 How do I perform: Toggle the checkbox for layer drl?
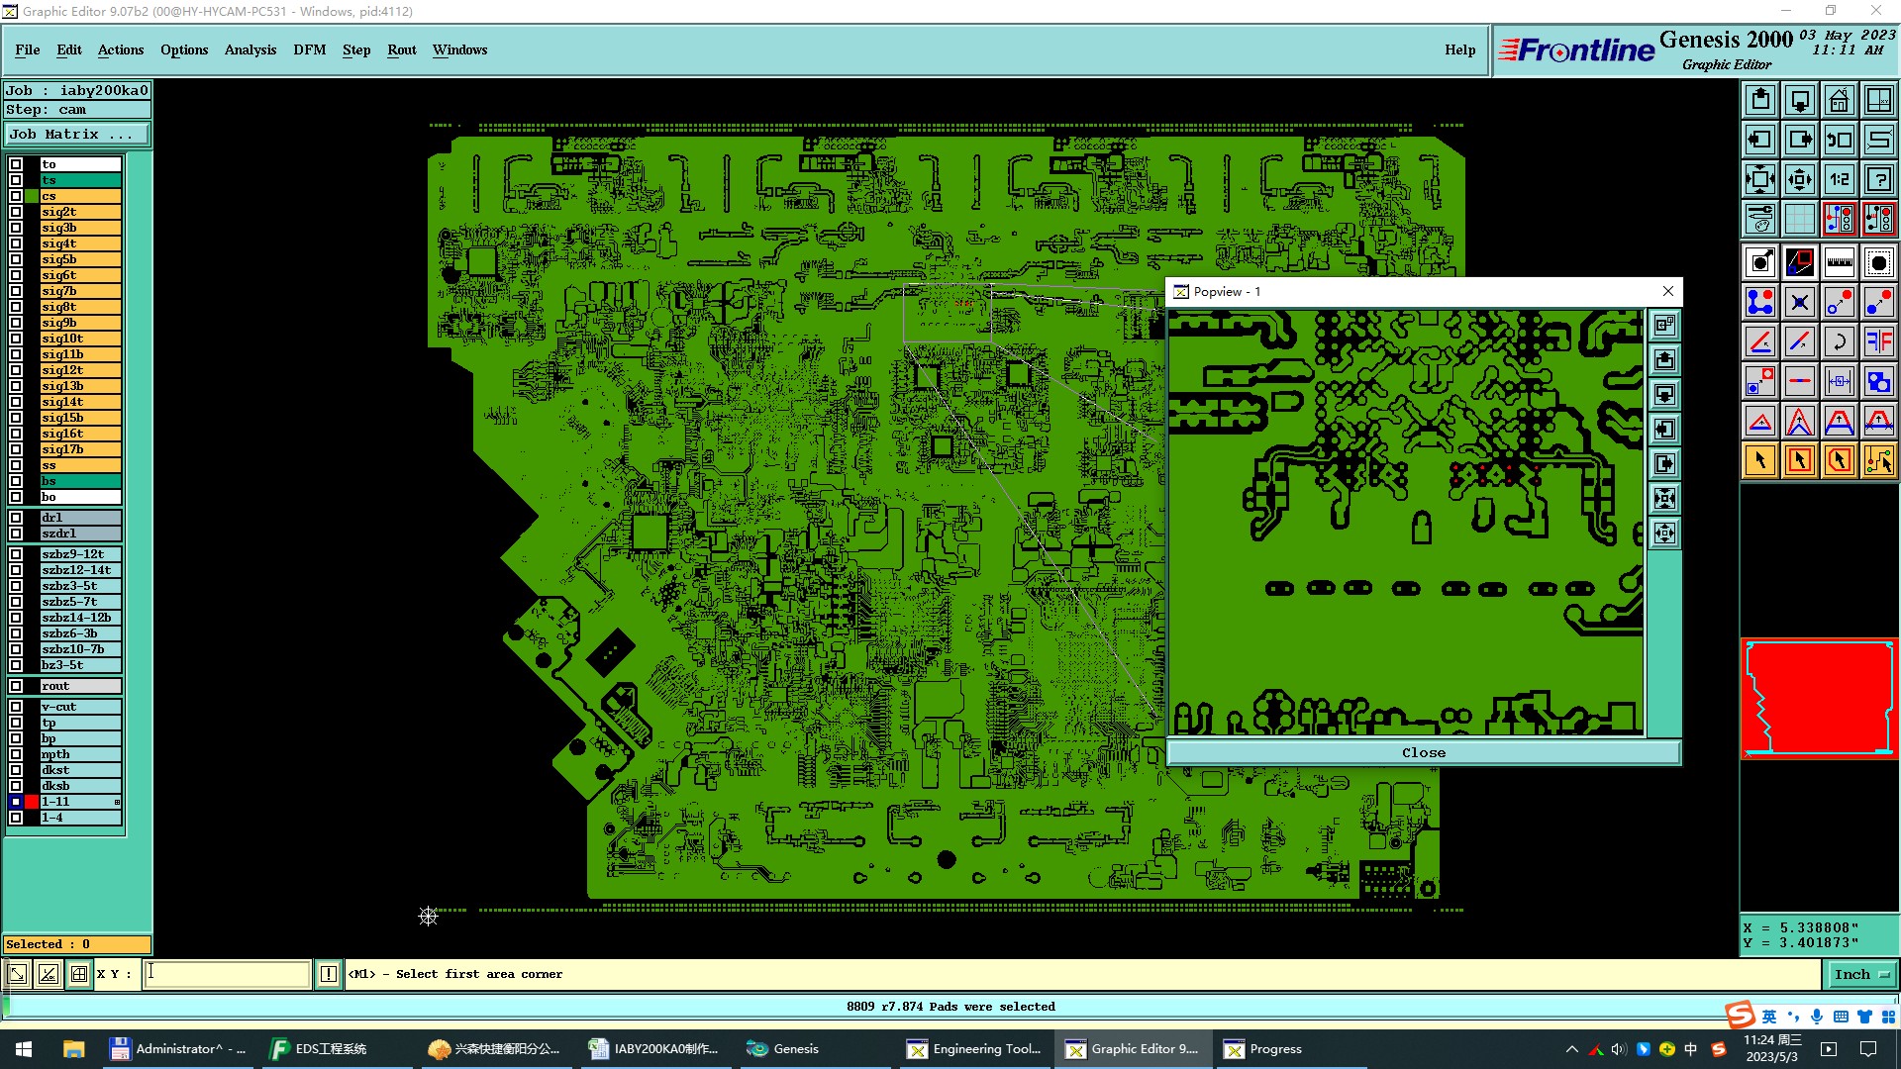point(16,518)
